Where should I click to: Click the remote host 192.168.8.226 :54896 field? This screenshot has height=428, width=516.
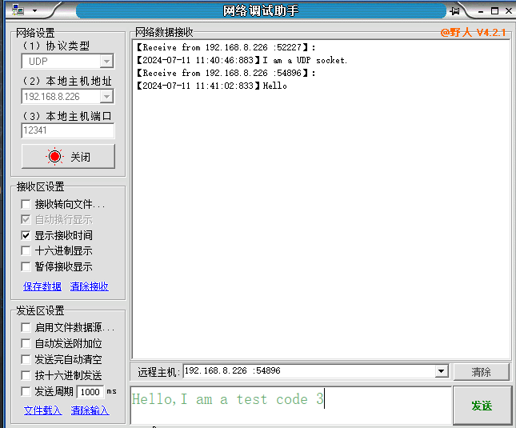[309, 371]
